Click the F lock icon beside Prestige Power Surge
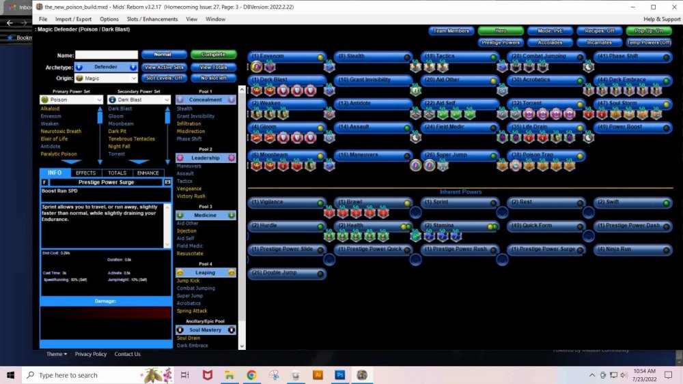 click(45, 183)
